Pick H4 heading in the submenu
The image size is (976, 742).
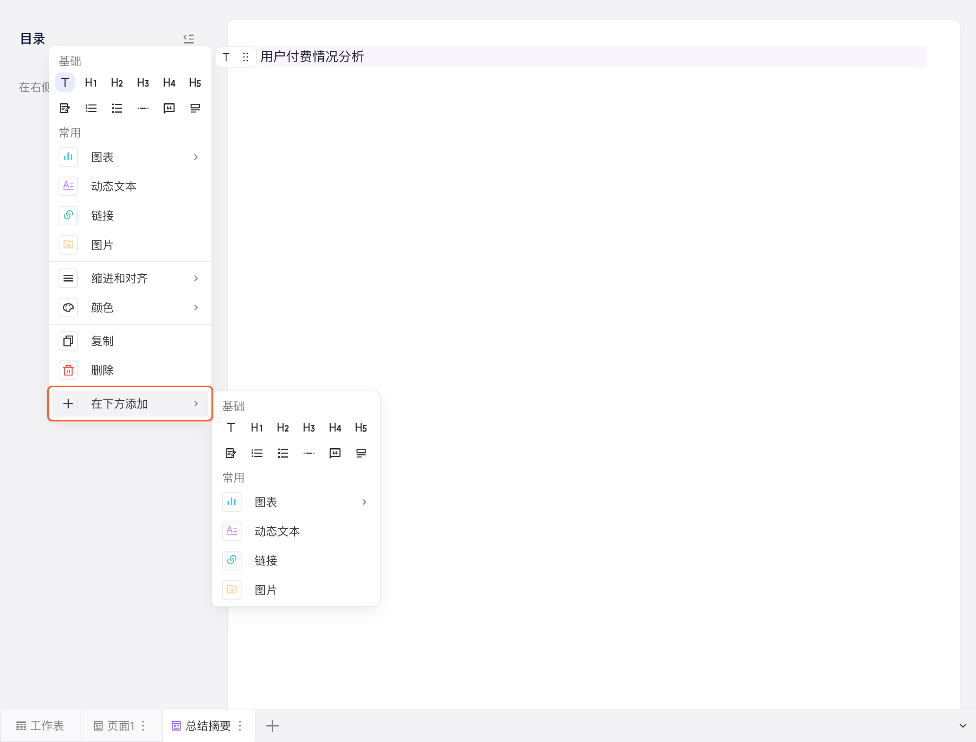pos(335,428)
